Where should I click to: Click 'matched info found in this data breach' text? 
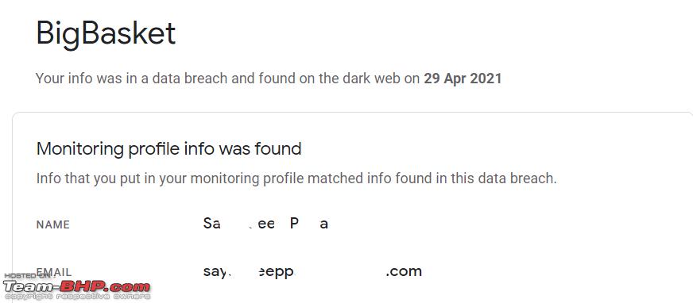tap(432, 179)
